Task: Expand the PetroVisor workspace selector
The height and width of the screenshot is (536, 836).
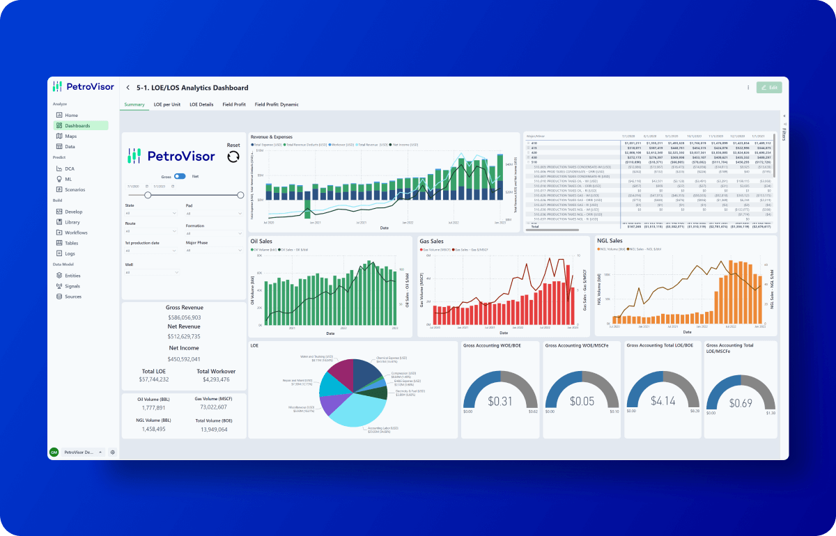Action: (100, 452)
